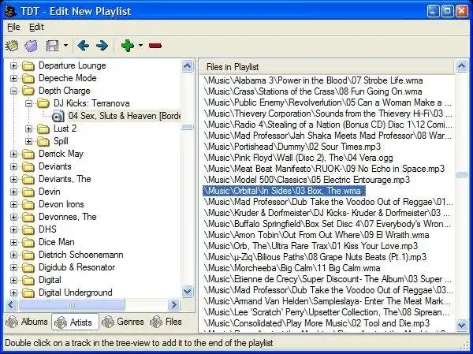Collapse the Depth Charge folder

coord(13,91)
